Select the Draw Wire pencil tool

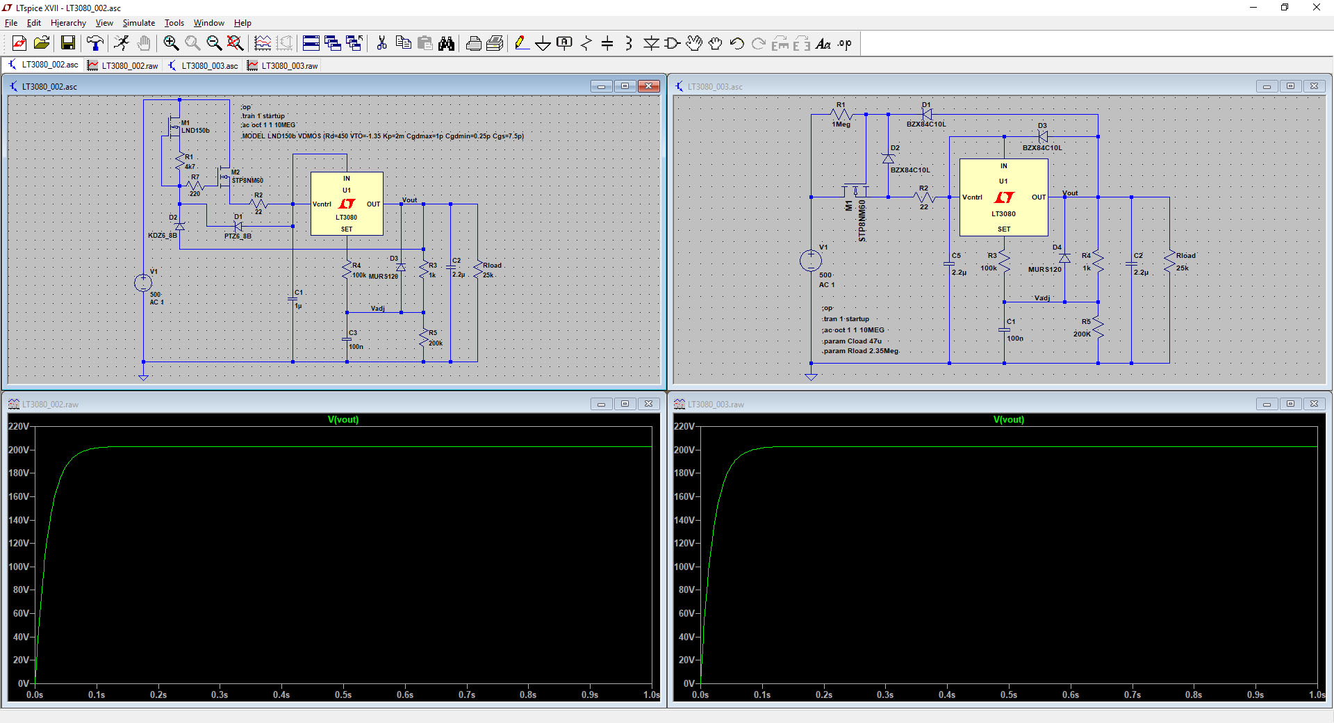coord(522,44)
